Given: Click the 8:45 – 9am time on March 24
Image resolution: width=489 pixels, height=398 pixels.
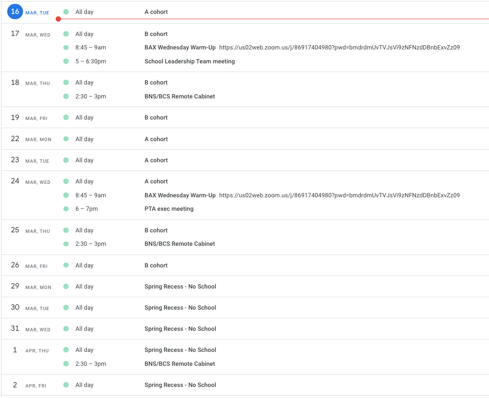Looking at the screenshot, I should [91, 195].
